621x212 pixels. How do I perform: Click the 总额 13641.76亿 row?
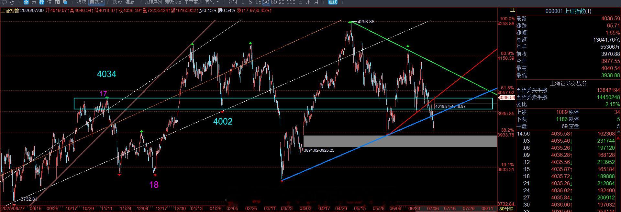[x=568, y=40]
